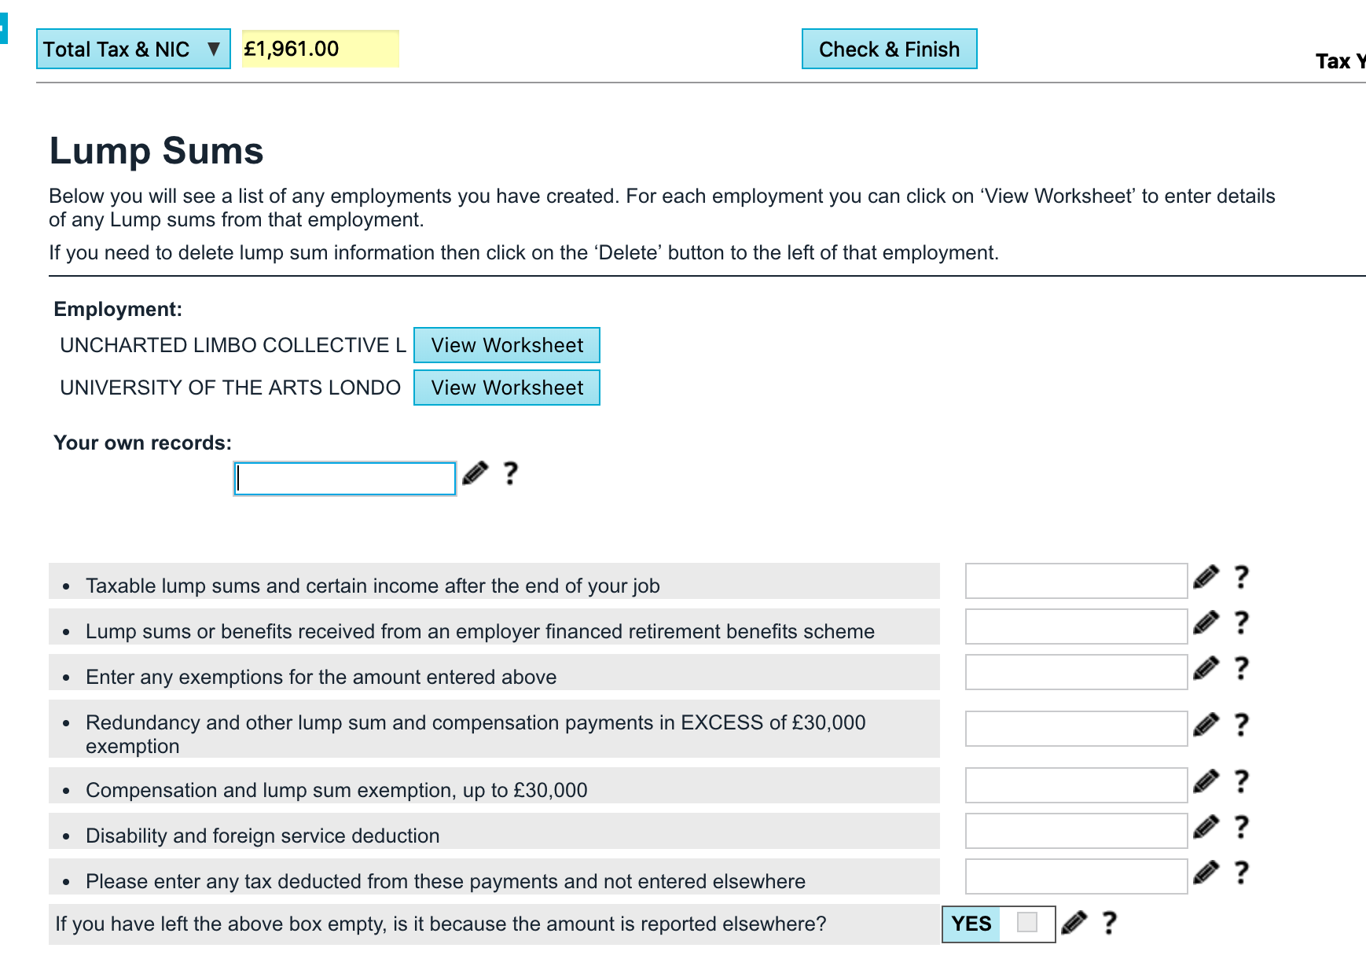Expand the Total Tax & NIC dropdown
The height and width of the screenshot is (970, 1366).
click(133, 49)
